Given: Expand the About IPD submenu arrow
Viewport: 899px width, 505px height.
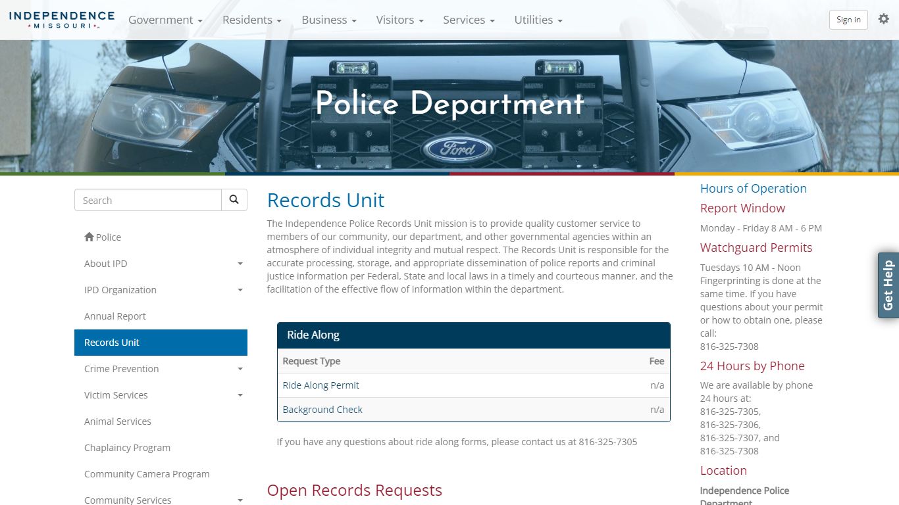Looking at the screenshot, I should pyautogui.click(x=240, y=264).
